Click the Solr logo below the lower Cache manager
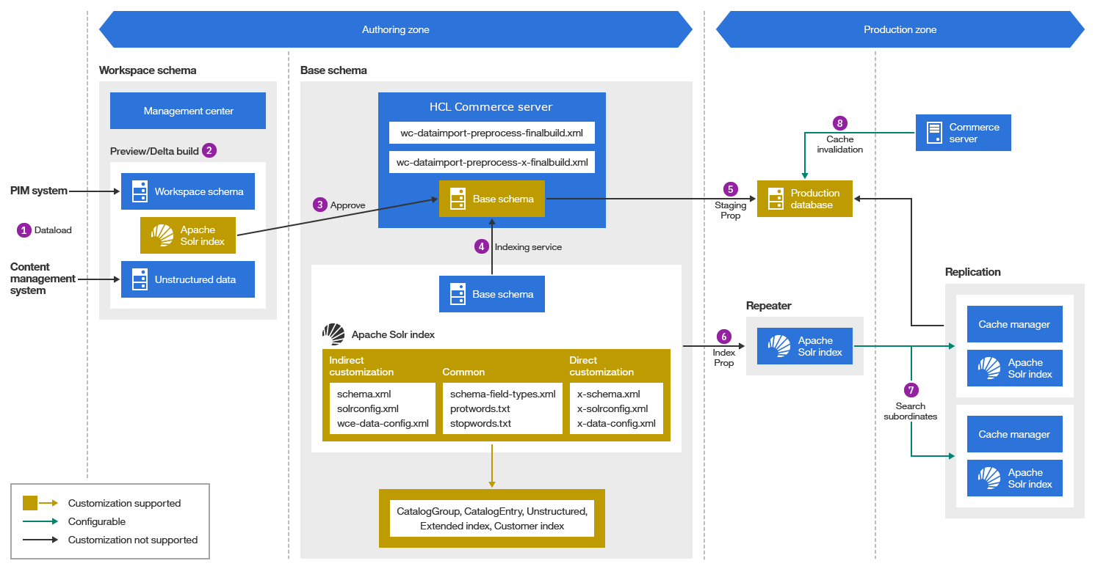This screenshot has width=1095, height=569. pyautogui.click(x=989, y=478)
